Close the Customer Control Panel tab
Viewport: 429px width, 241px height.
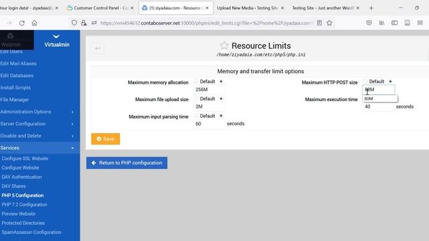pos(132,8)
